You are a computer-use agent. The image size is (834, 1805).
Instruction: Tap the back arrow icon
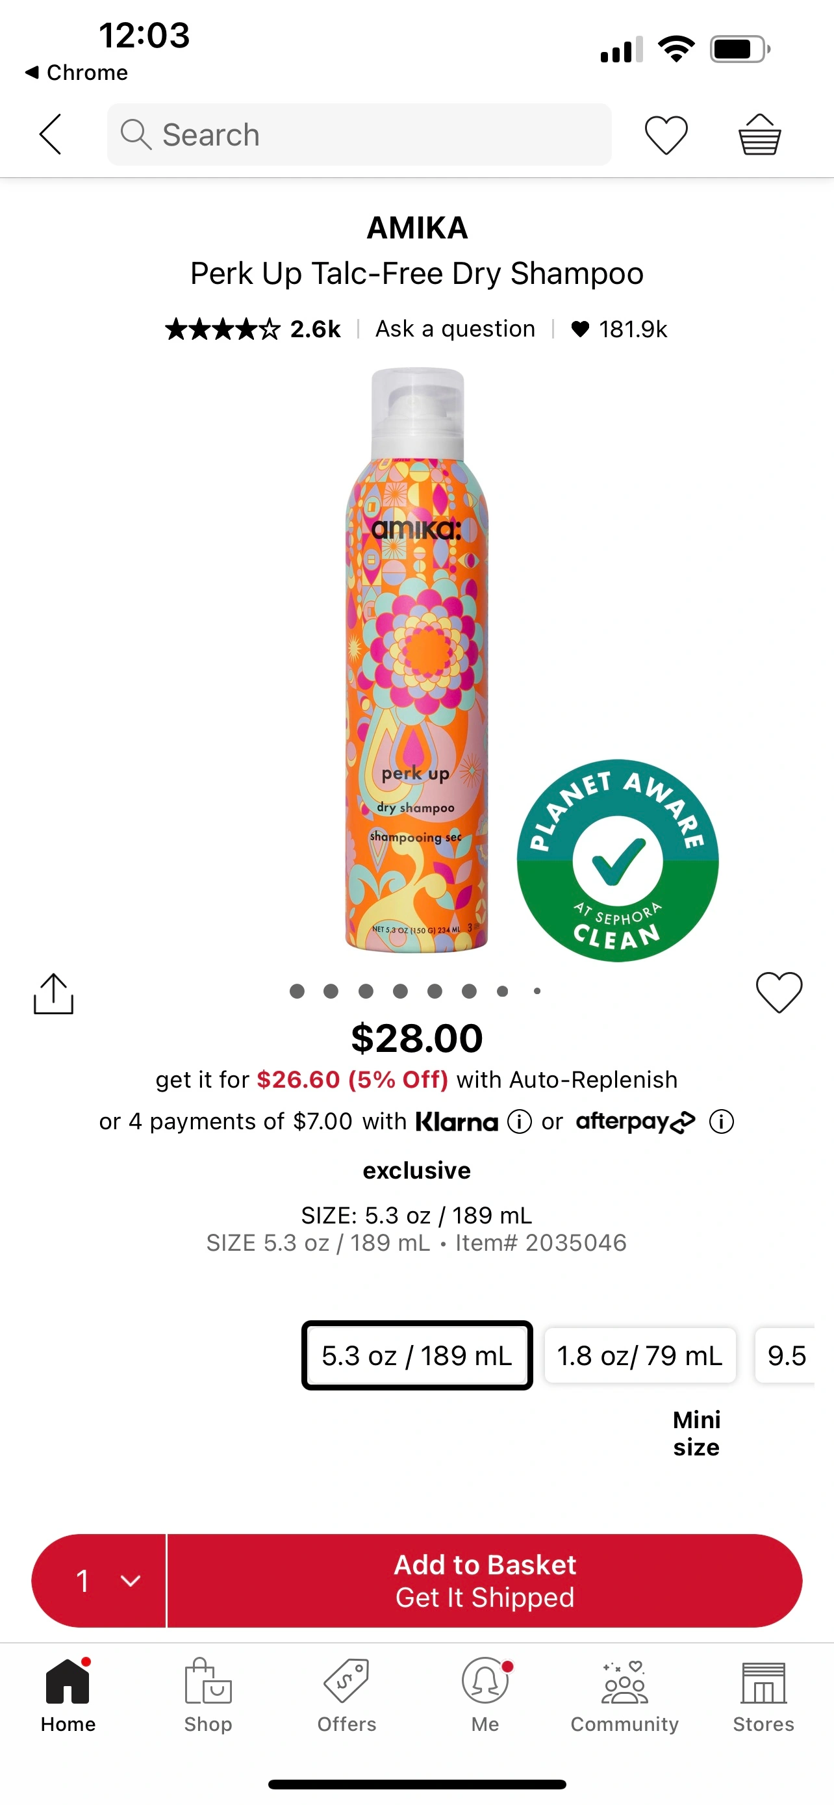[51, 134]
